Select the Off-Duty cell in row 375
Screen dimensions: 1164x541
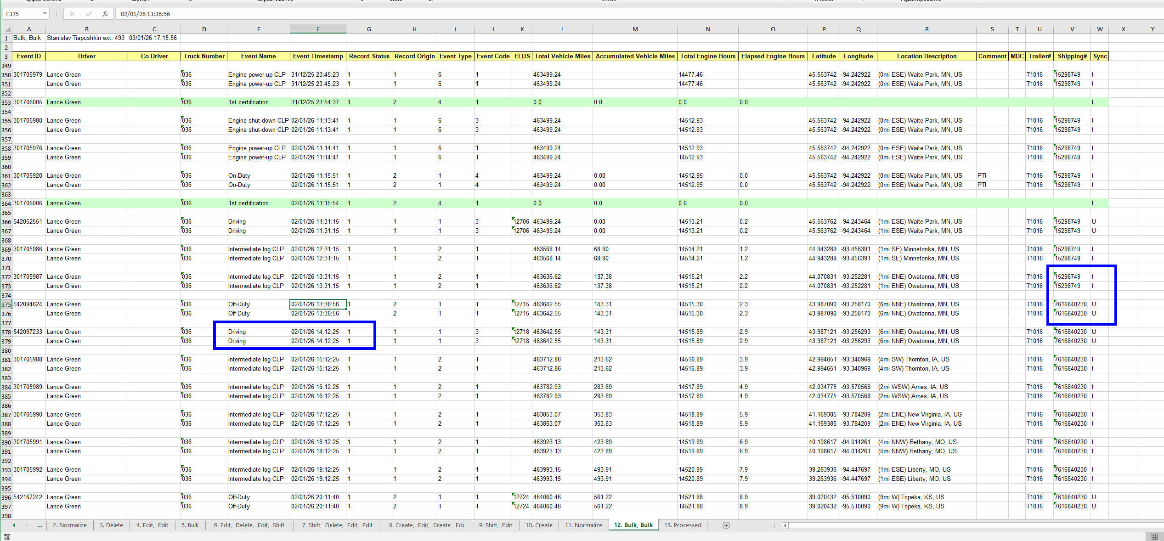pos(258,304)
